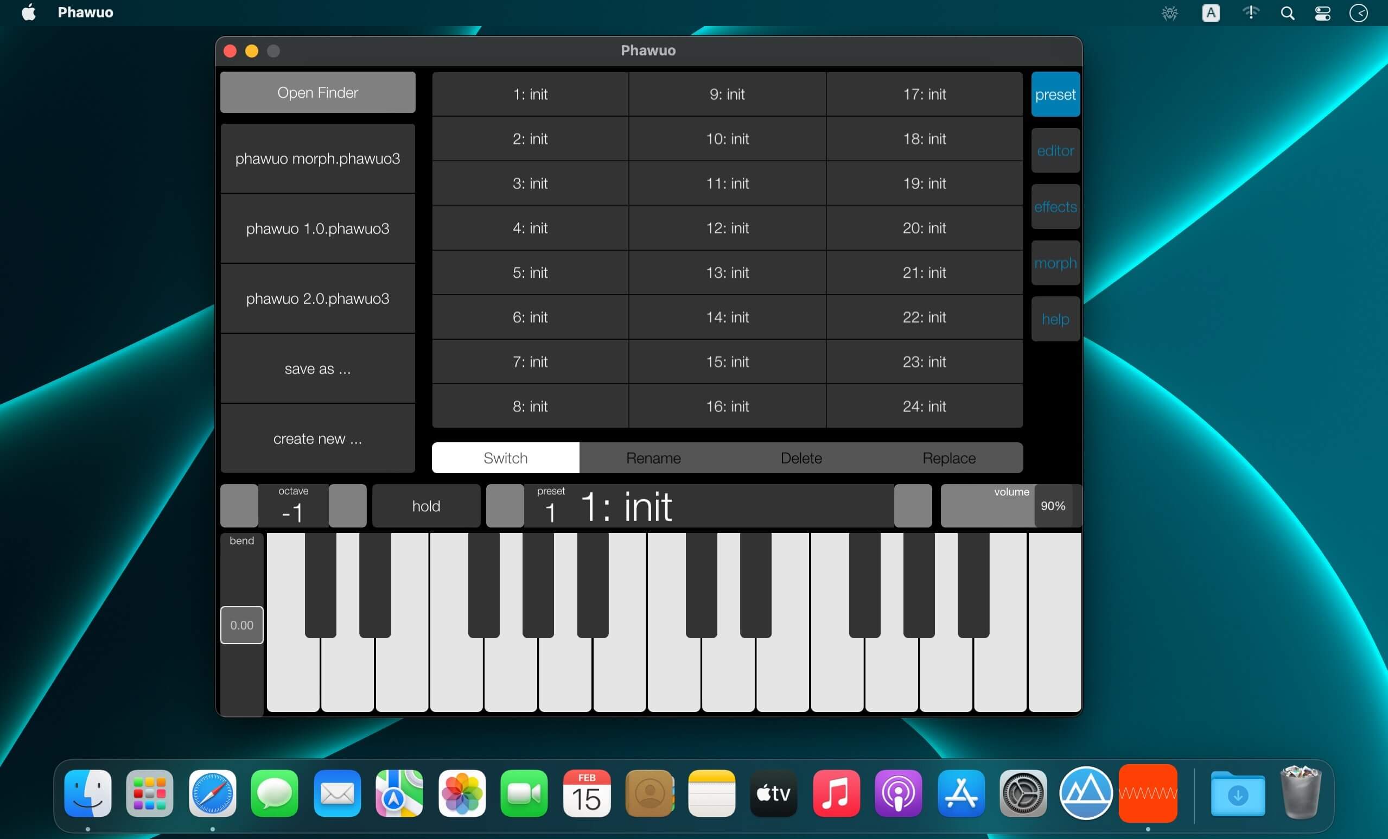Screen dimensions: 1388x839
Task: Open Maps from the Dock
Action: pos(399,793)
